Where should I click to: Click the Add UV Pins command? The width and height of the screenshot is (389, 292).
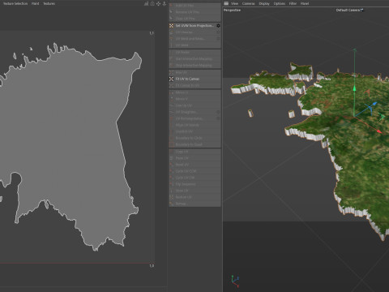tap(194, 6)
